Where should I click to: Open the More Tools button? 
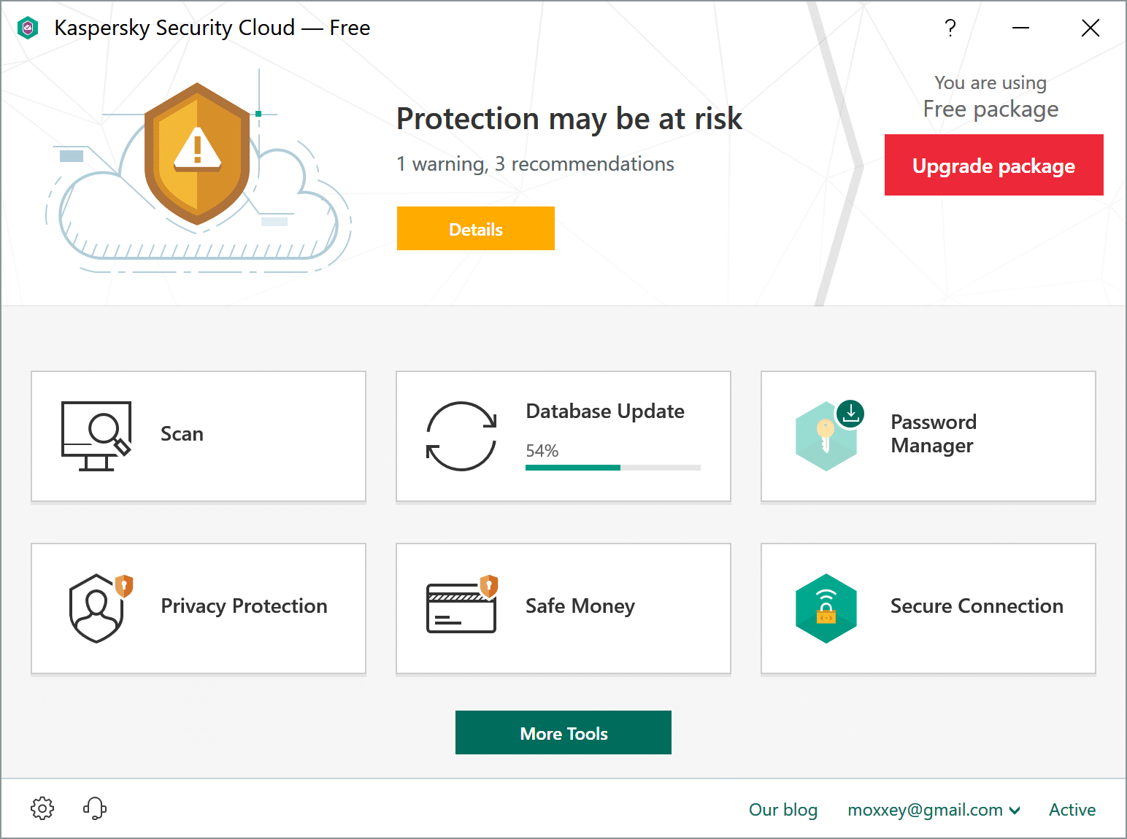click(563, 732)
